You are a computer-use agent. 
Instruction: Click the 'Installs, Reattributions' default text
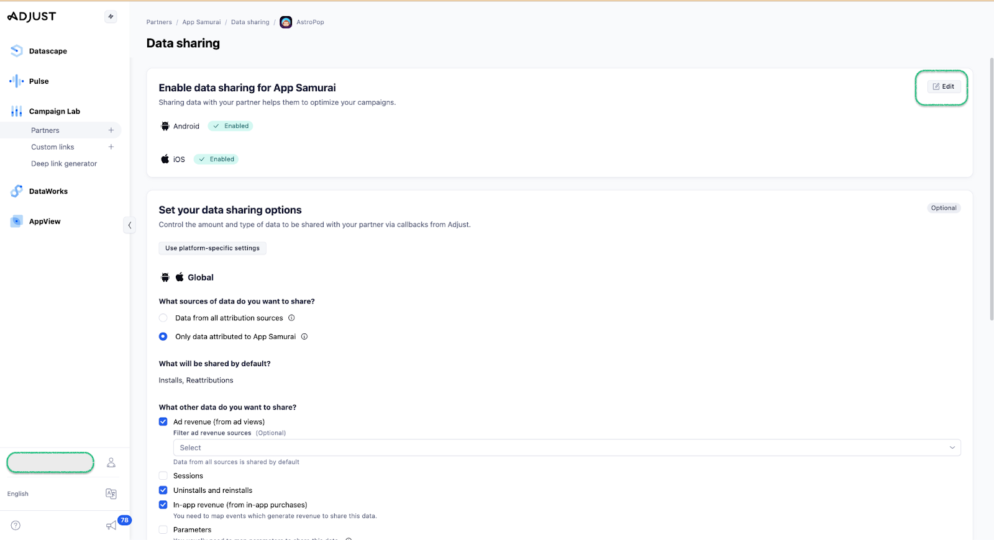tap(196, 380)
